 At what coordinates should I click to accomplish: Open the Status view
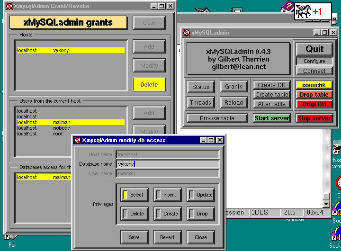pos(201,87)
